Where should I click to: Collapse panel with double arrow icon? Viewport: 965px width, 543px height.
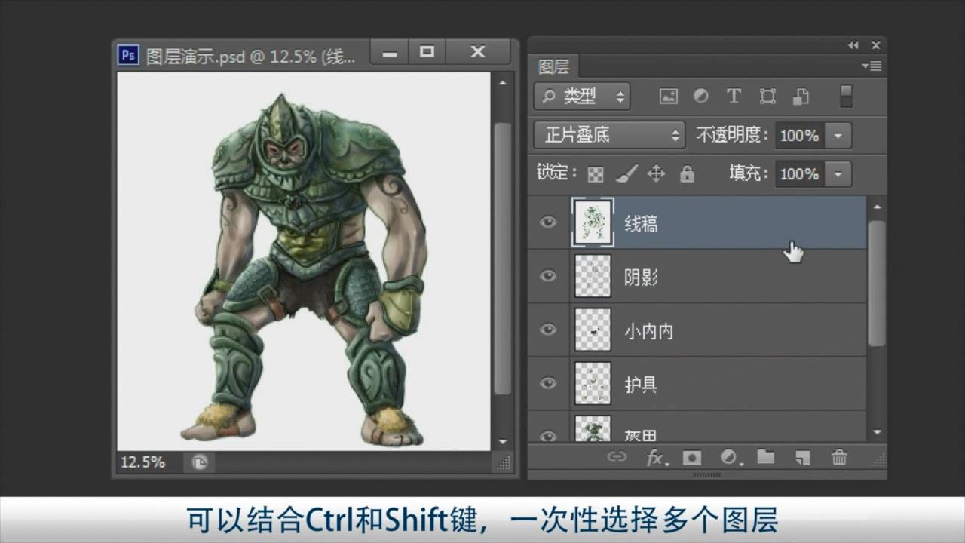point(853,45)
